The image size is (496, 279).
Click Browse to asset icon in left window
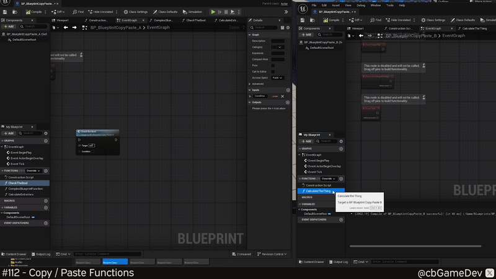coord(14,12)
